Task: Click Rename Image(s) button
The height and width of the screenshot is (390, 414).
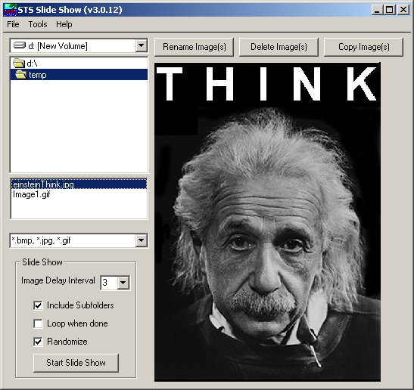Action: tap(194, 47)
